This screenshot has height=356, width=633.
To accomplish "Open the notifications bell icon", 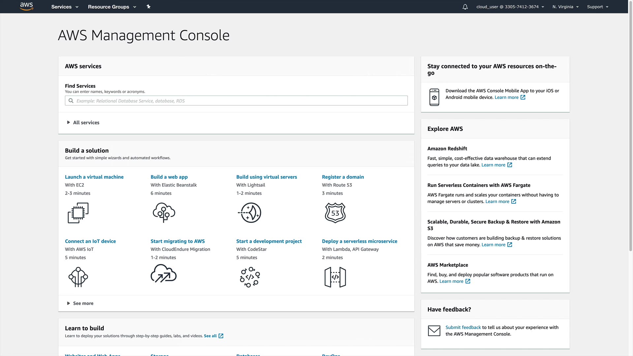I will (465, 7).
